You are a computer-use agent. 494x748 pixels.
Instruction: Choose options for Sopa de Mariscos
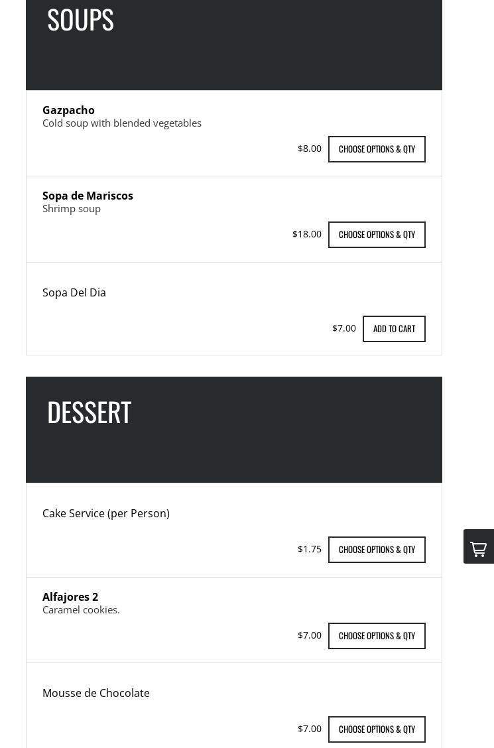(x=377, y=235)
